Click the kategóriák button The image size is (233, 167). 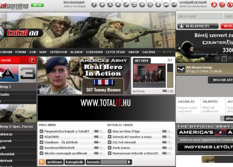click(75, 162)
